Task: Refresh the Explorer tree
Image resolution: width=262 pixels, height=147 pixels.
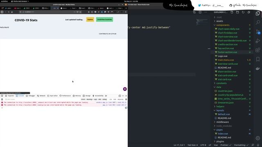Action: click(x=243, y=12)
